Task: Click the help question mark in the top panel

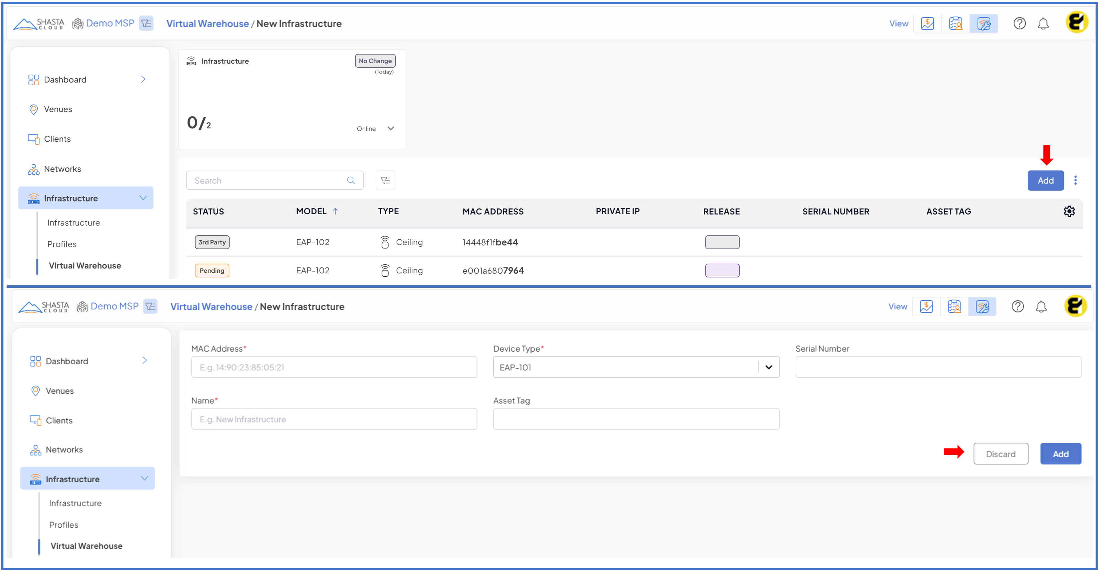Action: click(1019, 23)
